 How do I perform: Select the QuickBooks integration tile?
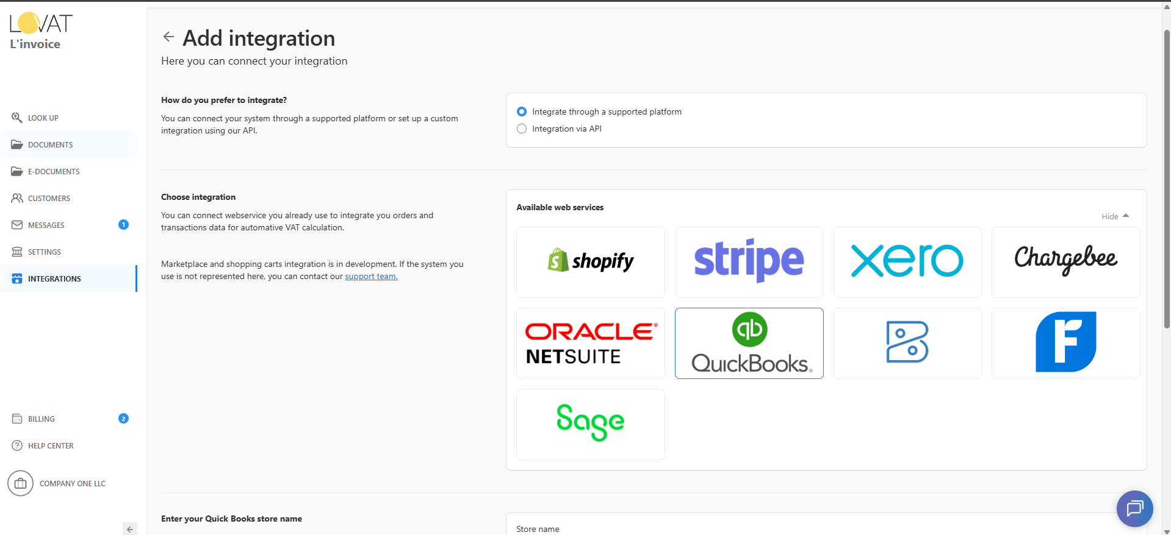coord(749,343)
